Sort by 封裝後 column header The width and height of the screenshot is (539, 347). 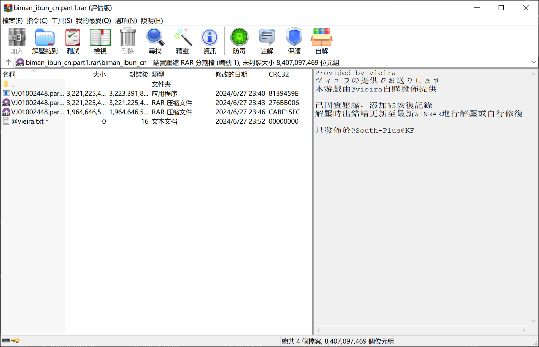(x=128, y=74)
